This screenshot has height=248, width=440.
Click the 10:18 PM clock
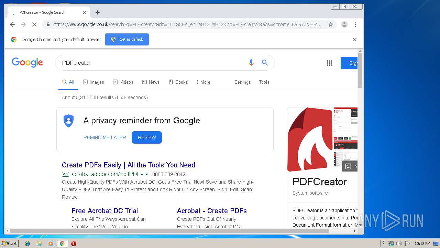422,244
